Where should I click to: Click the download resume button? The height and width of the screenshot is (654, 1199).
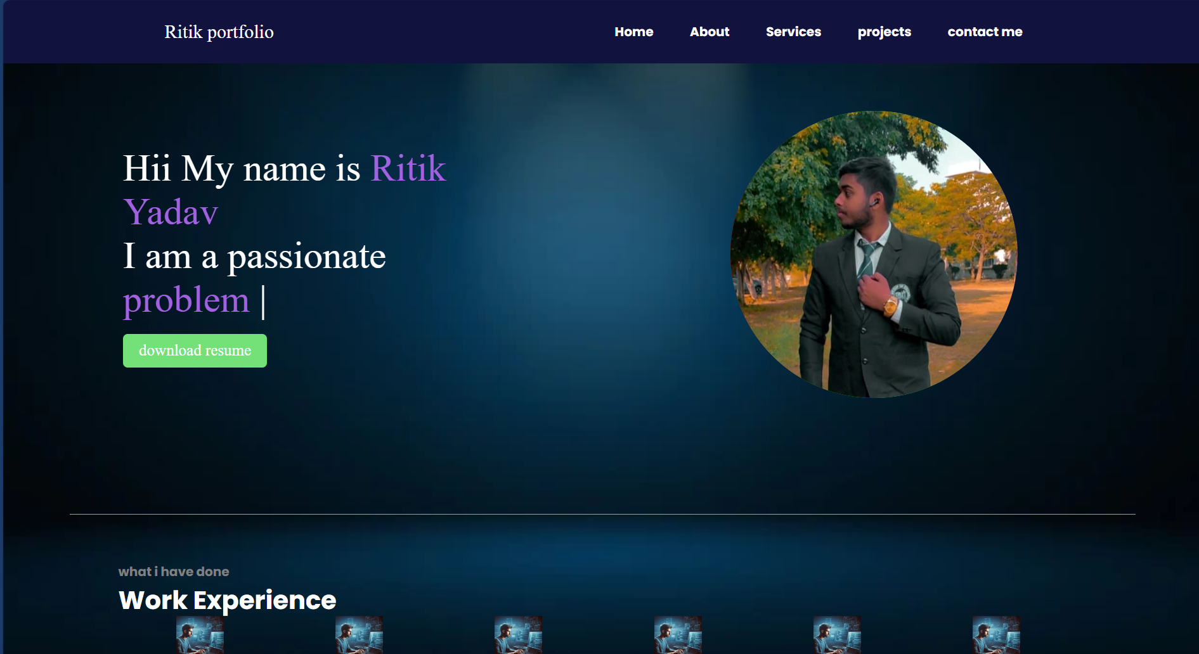[195, 350]
